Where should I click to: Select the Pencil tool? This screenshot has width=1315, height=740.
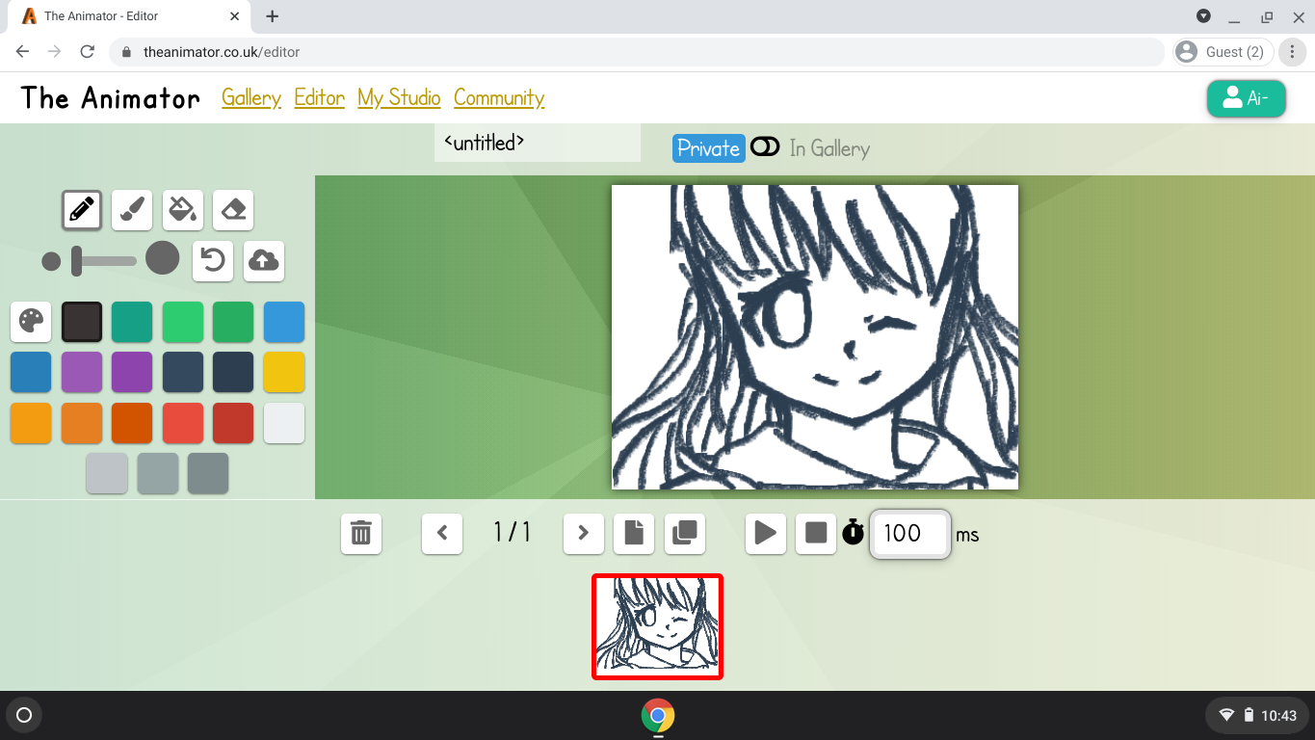82,209
